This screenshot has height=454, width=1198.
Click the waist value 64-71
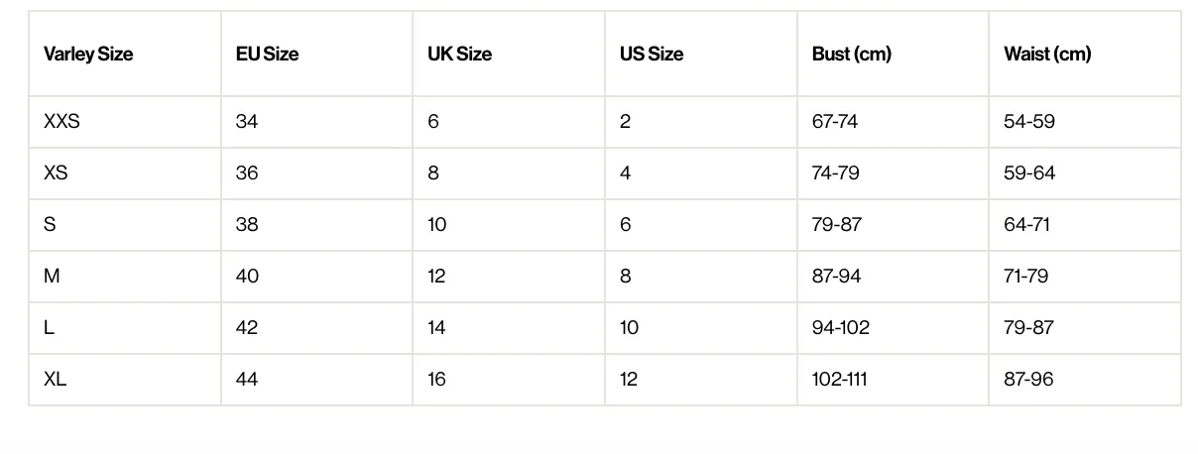pos(1085,225)
